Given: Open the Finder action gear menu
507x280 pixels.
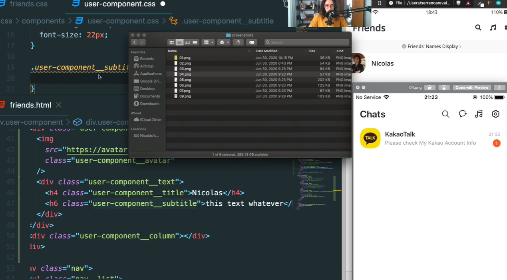Looking at the screenshot, I should [224, 42].
